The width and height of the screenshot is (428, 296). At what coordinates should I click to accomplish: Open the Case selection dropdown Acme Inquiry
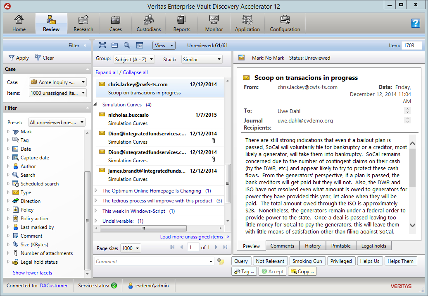coord(58,82)
